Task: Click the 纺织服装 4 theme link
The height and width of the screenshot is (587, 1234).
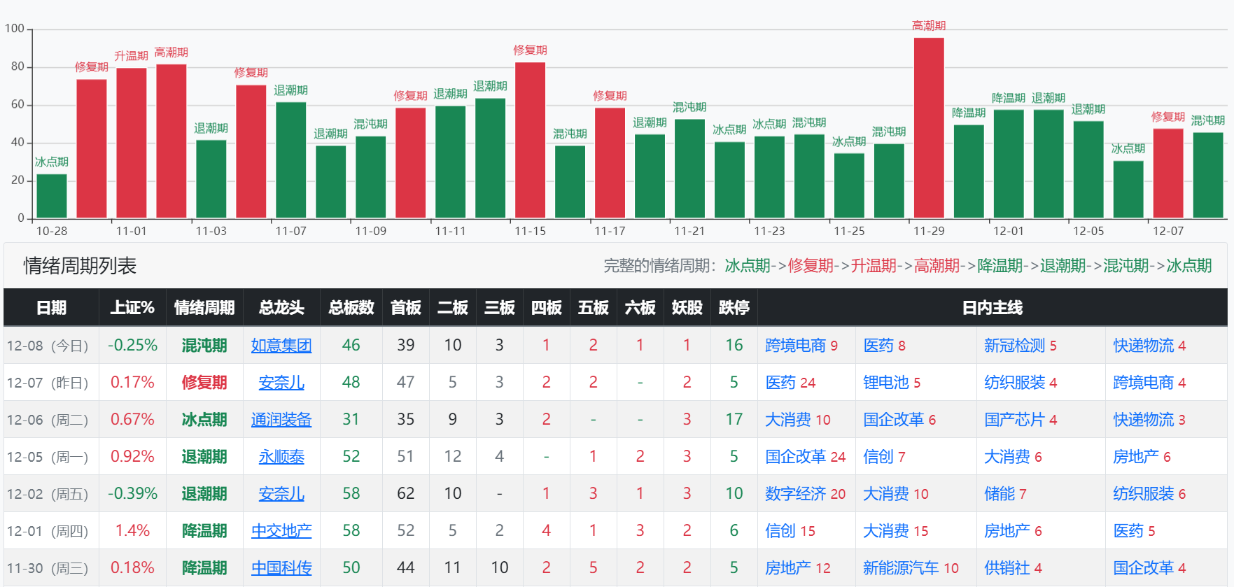Action: [1021, 383]
